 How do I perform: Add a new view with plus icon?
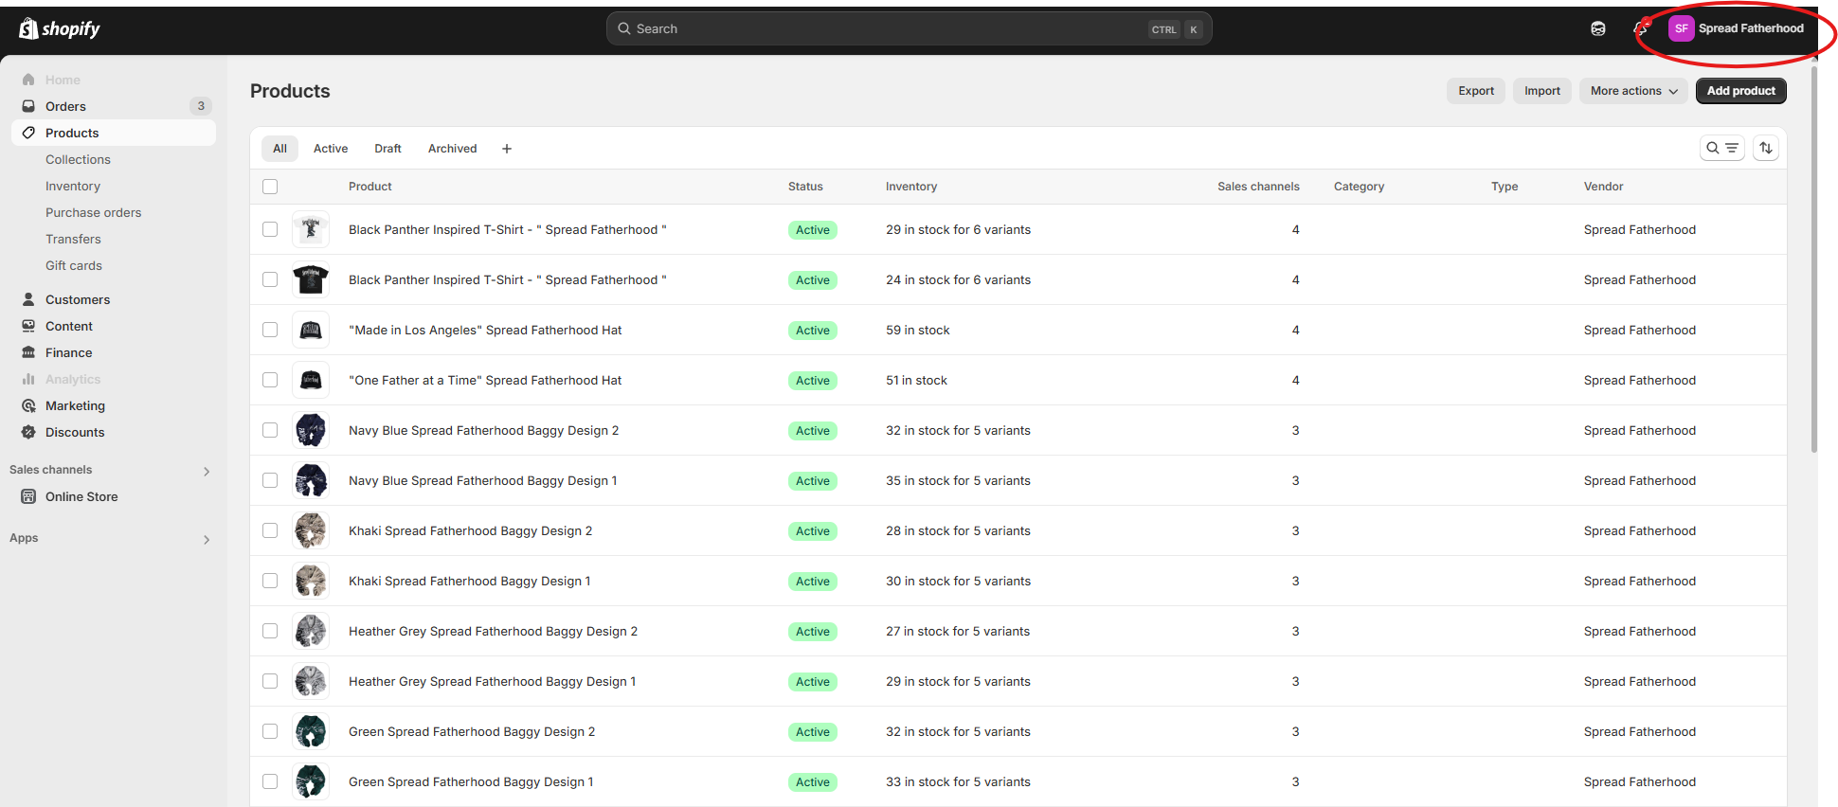(x=507, y=149)
